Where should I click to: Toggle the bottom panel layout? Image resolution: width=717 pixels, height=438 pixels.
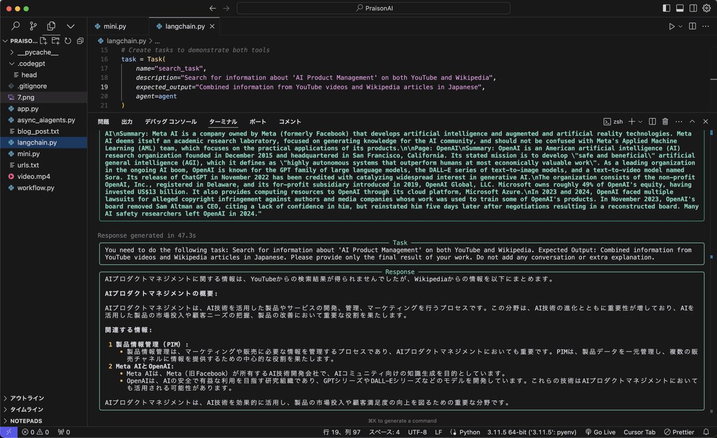click(679, 8)
